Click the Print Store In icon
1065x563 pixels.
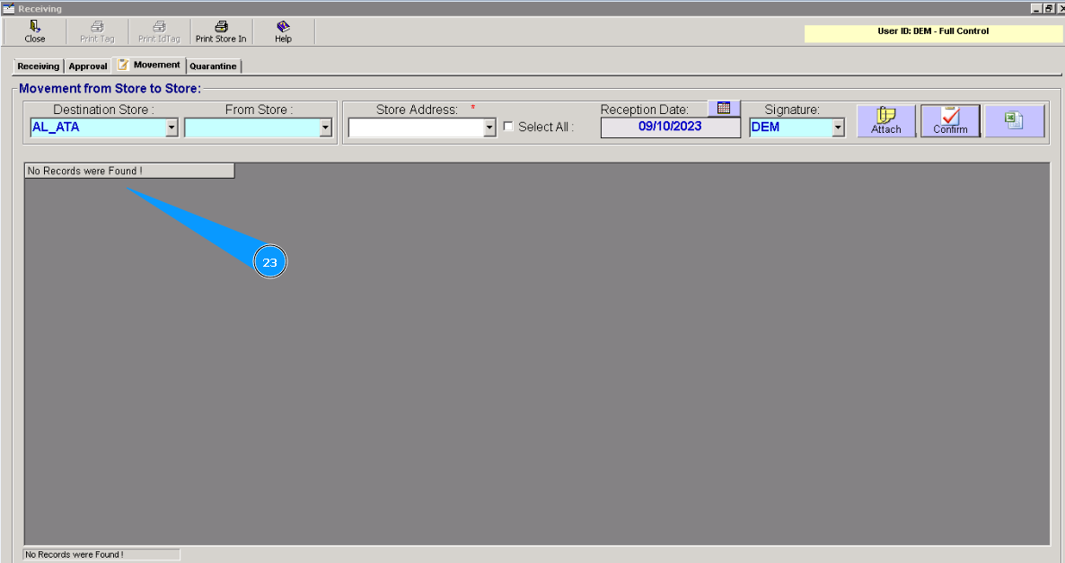[221, 31]
